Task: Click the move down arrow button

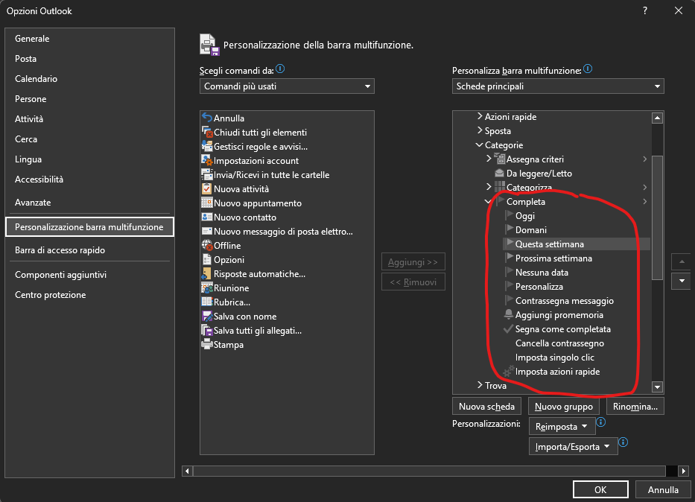Action: tap(682, 281)
